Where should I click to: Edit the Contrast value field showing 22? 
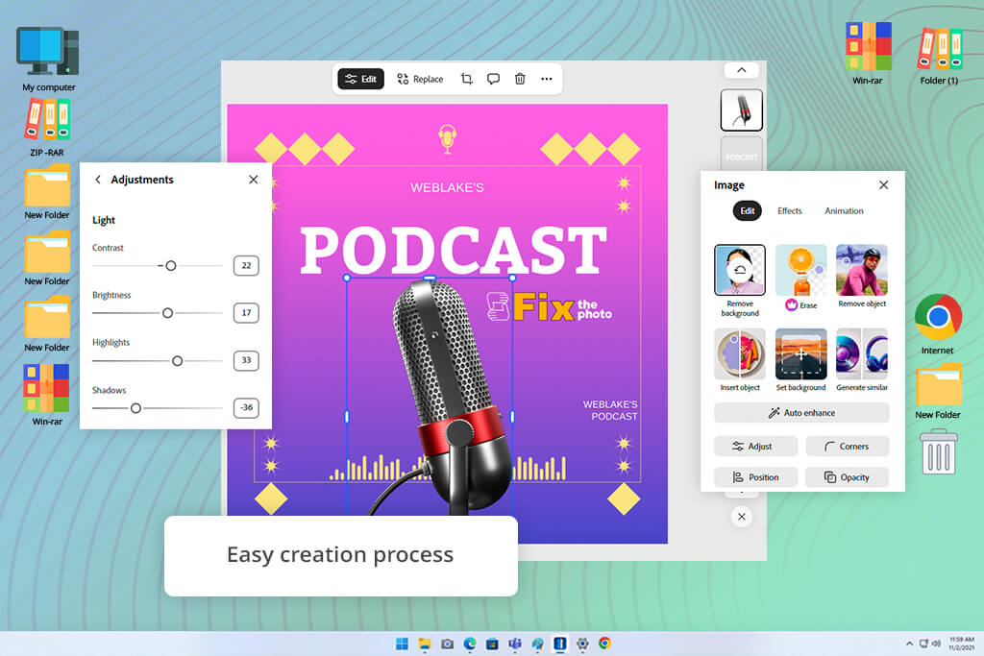click(246, 265)
